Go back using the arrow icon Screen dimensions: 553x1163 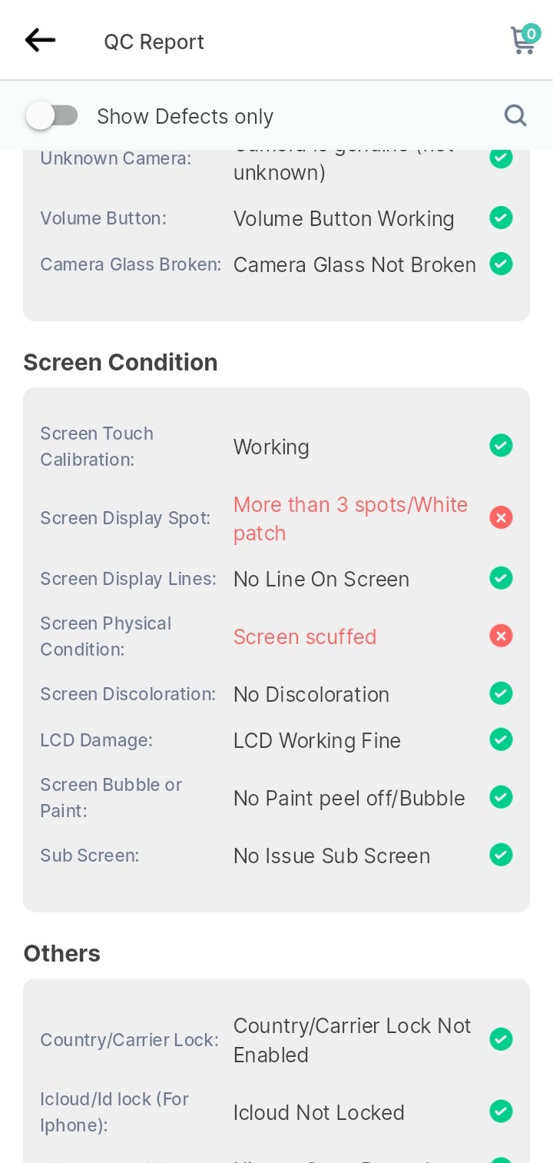[x=40, y=40]
